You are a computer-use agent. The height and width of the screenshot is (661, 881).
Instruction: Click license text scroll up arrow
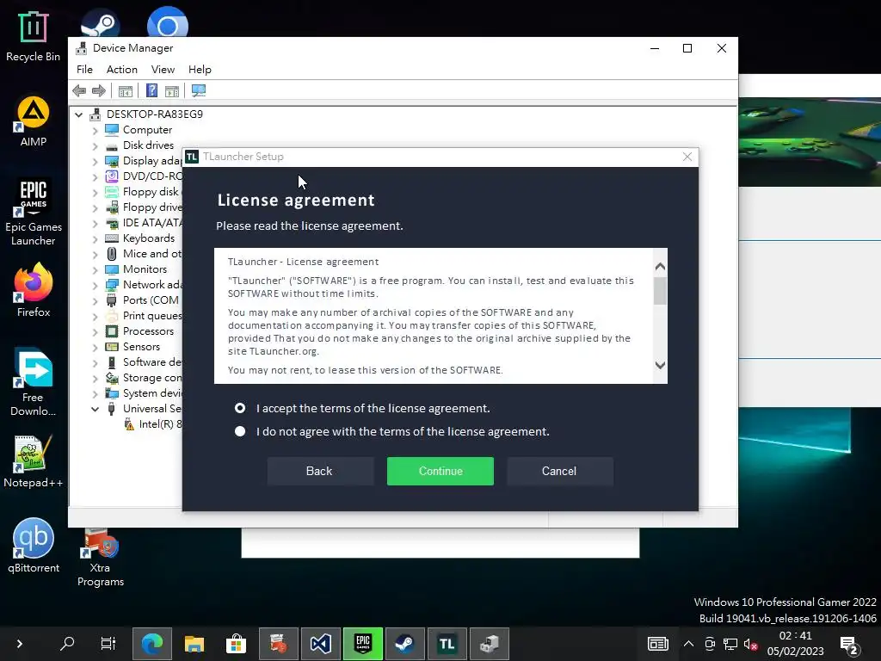(660, 267)
